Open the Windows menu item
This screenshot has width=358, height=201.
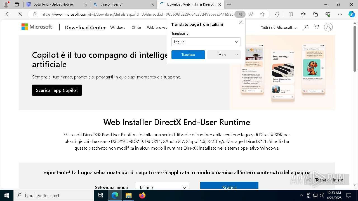tap(118, 27)
